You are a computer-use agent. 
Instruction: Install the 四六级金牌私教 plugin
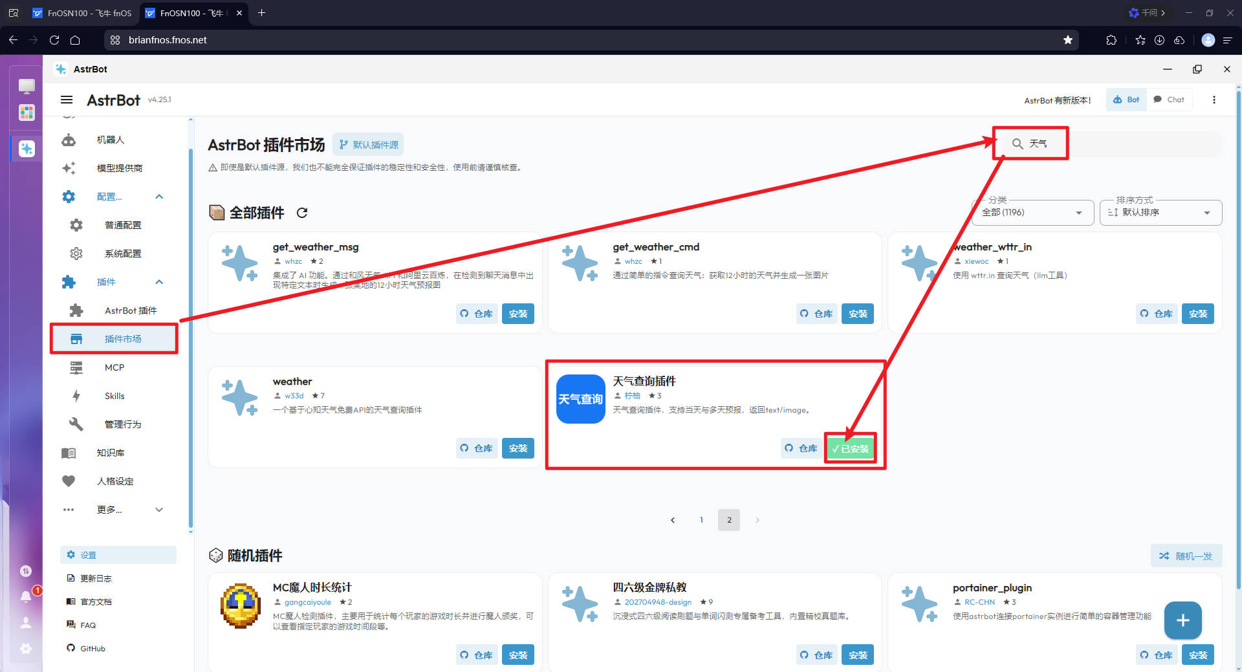pos(858,655)
